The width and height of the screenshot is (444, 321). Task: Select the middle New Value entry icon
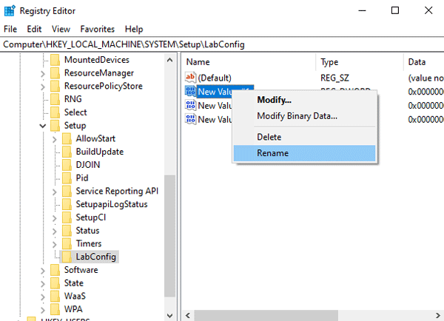pos(190,105)
